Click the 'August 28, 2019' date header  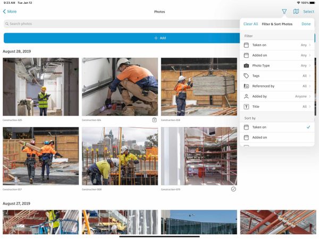coord(17,52)
